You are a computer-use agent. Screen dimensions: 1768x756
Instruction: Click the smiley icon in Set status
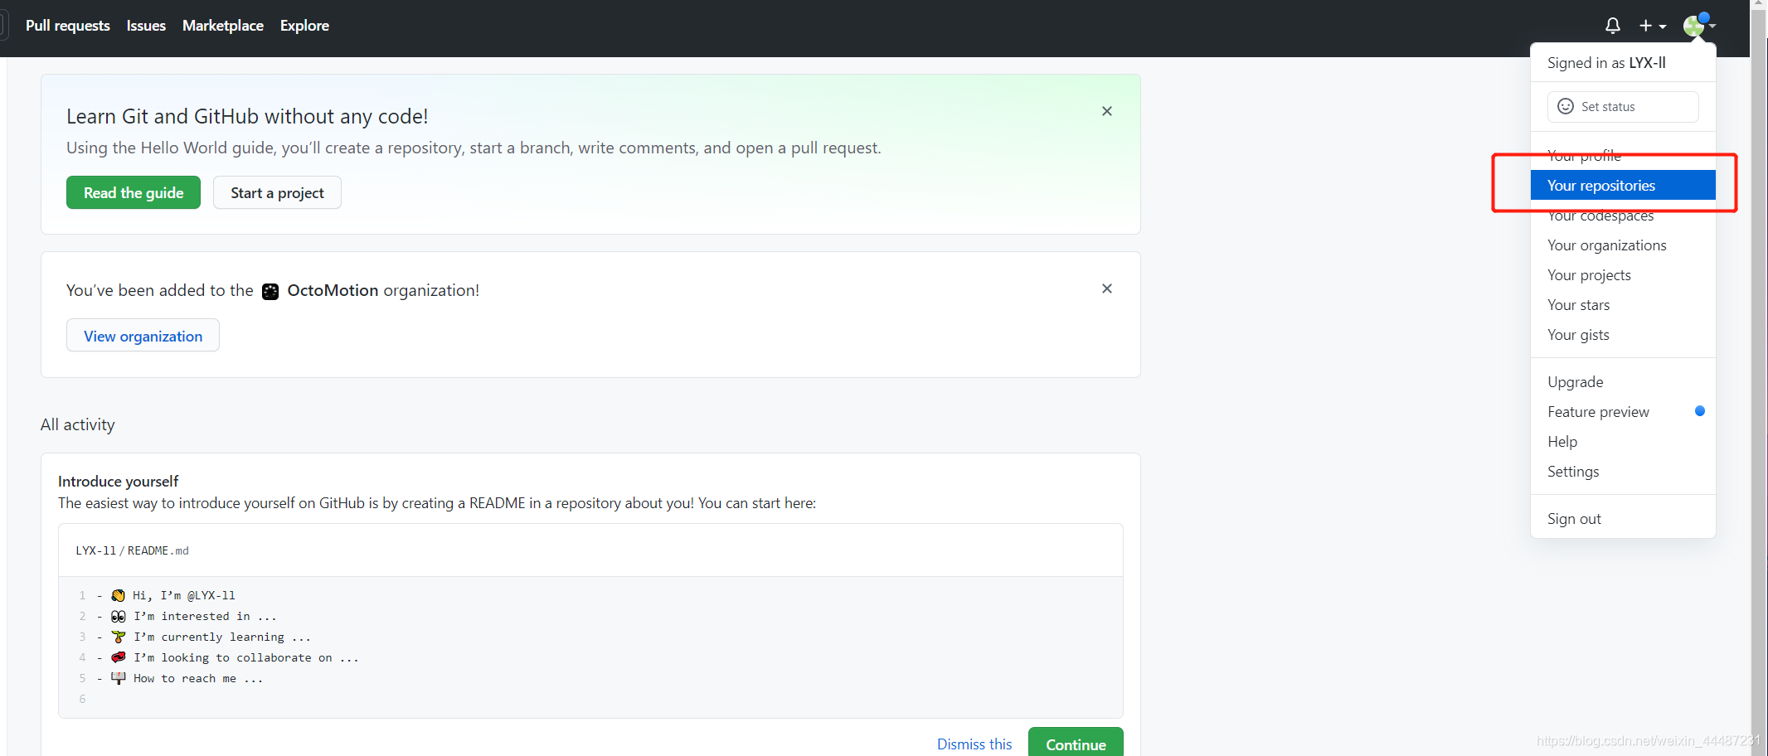point(1565,106)
